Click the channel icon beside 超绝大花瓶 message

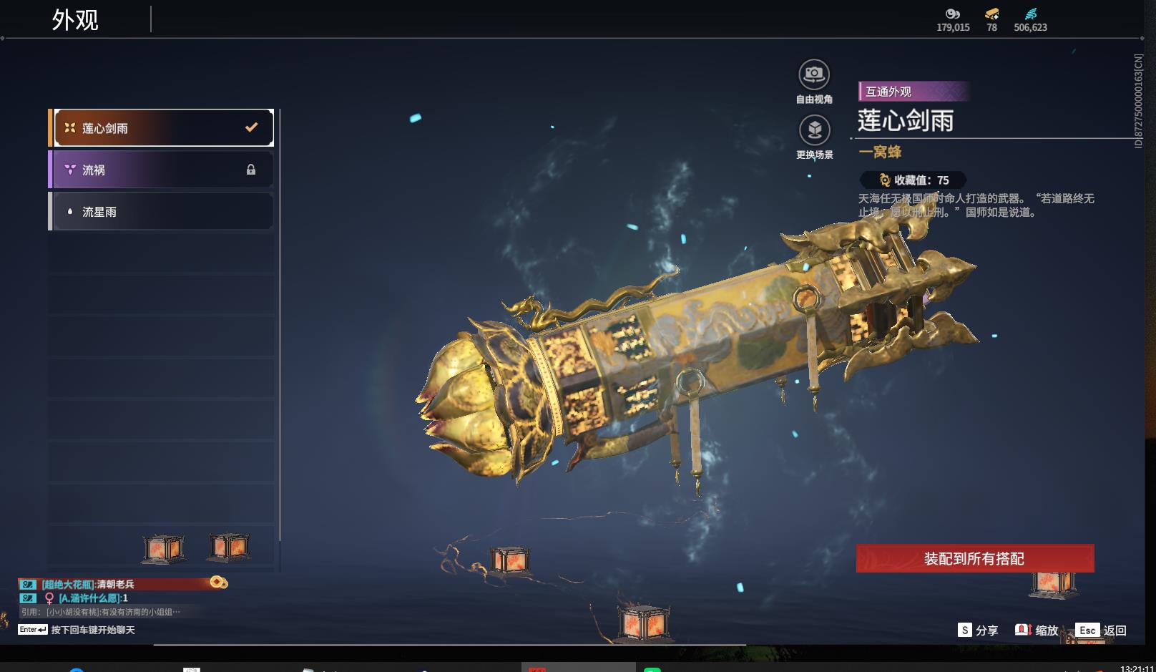click(x=28, y=584)
